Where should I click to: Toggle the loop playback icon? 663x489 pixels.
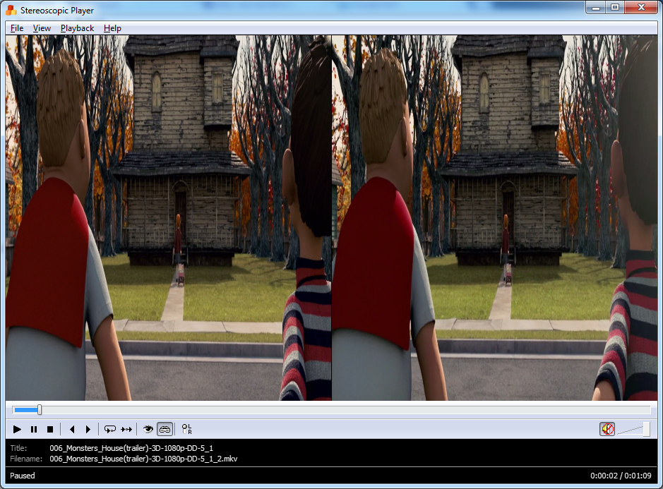[110, 430]
